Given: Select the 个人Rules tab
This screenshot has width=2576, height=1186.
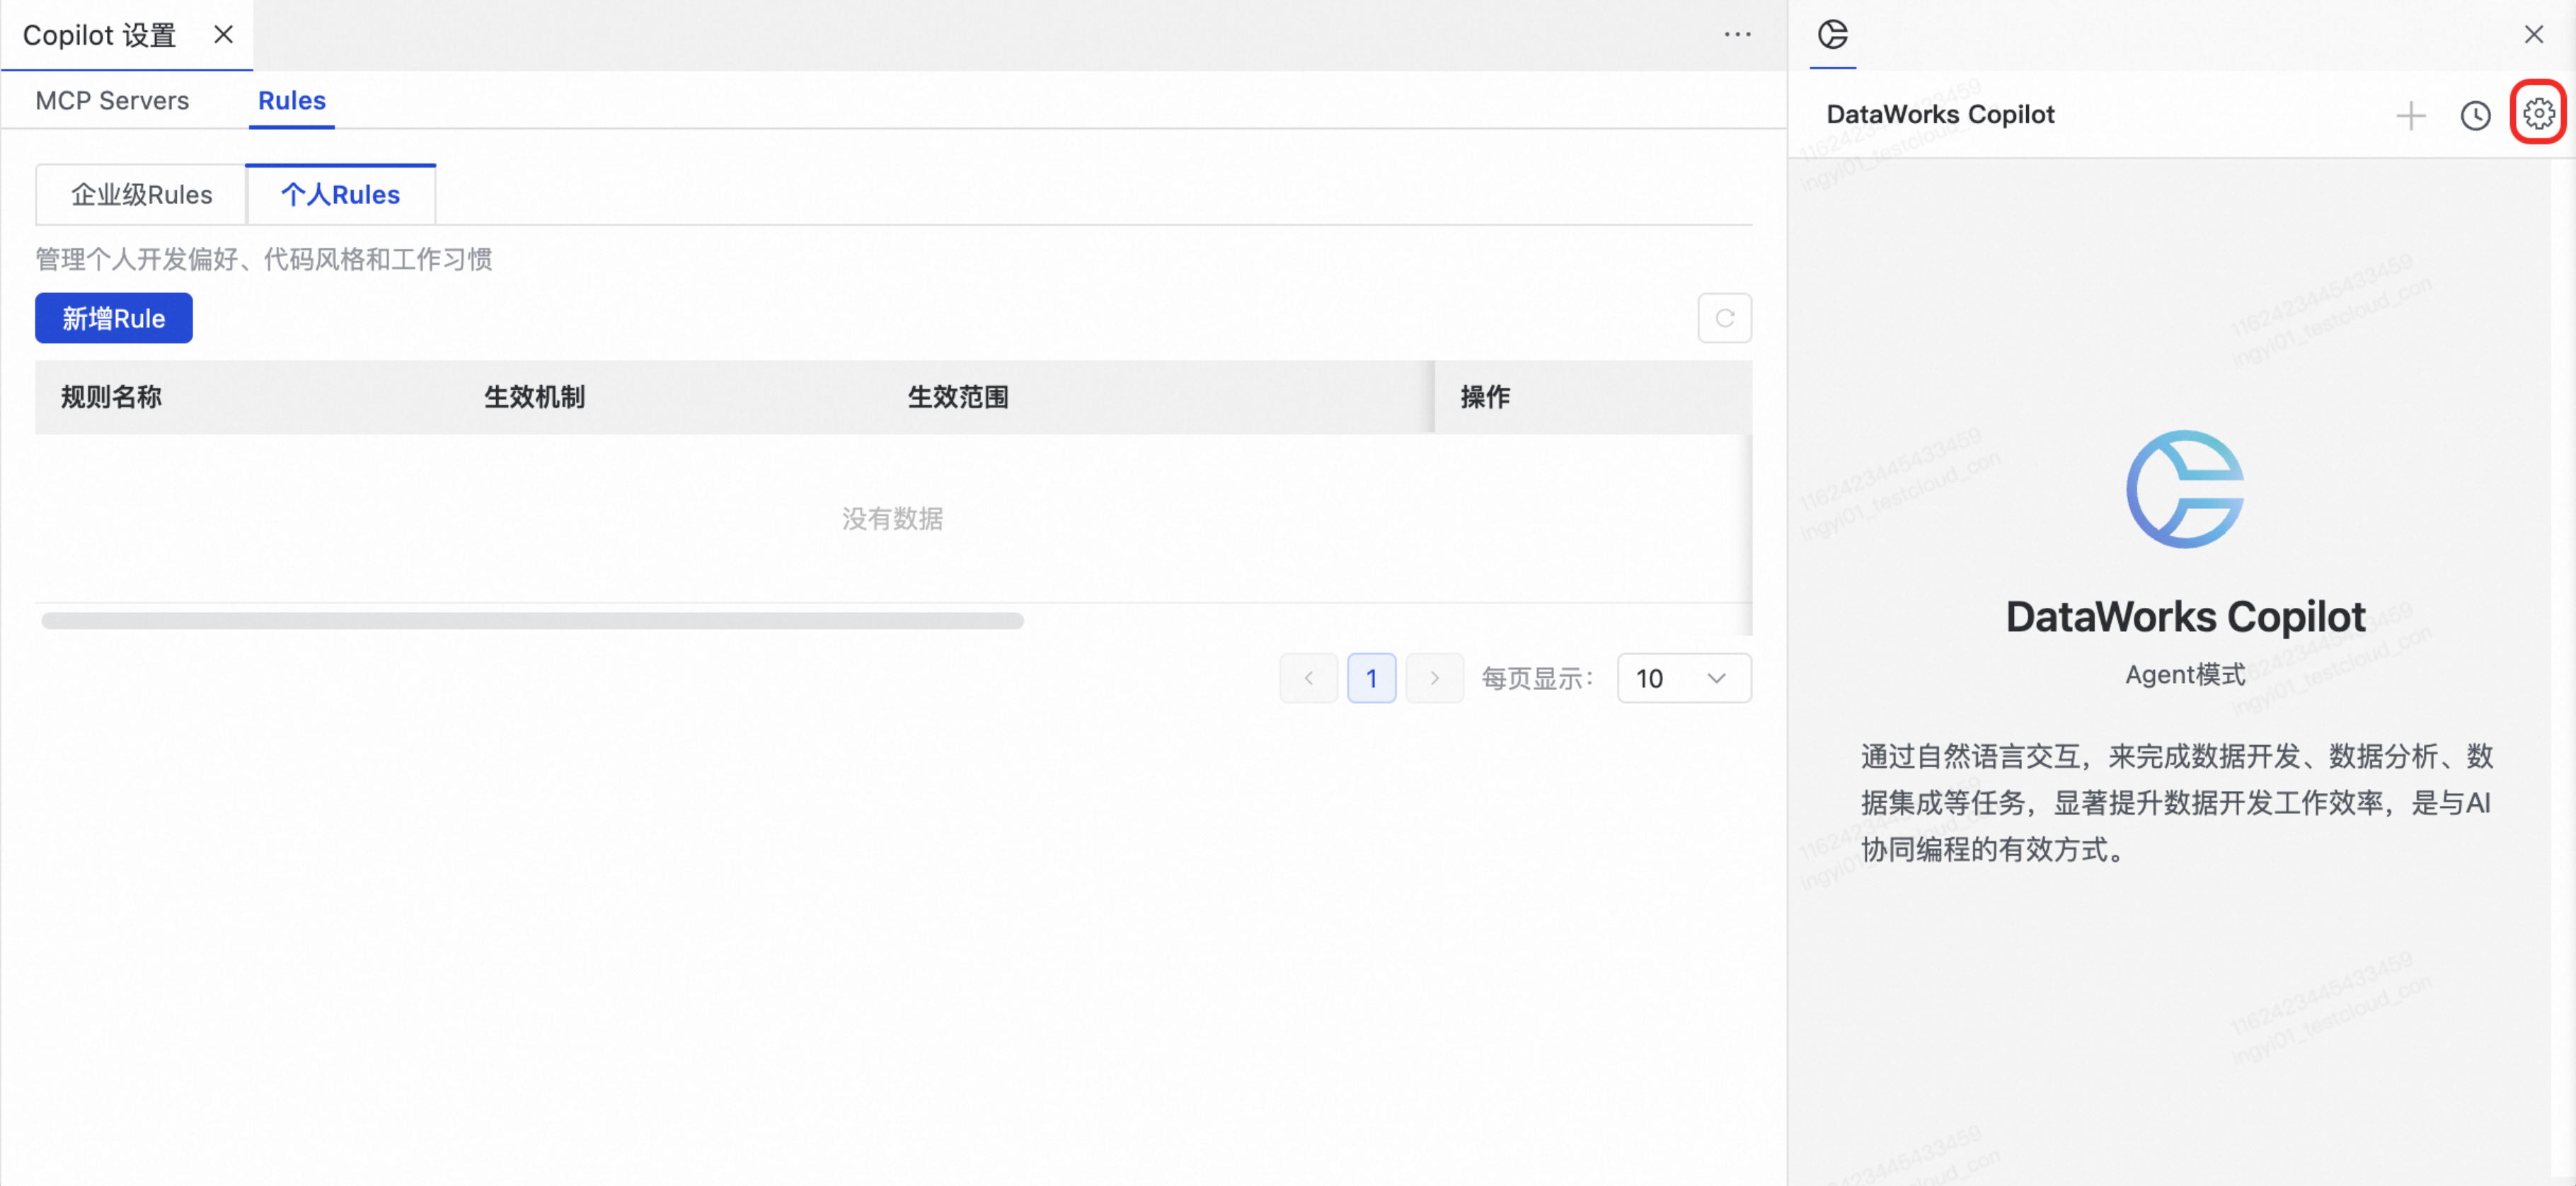Looking at the screenshot, I should click(340, 195).
